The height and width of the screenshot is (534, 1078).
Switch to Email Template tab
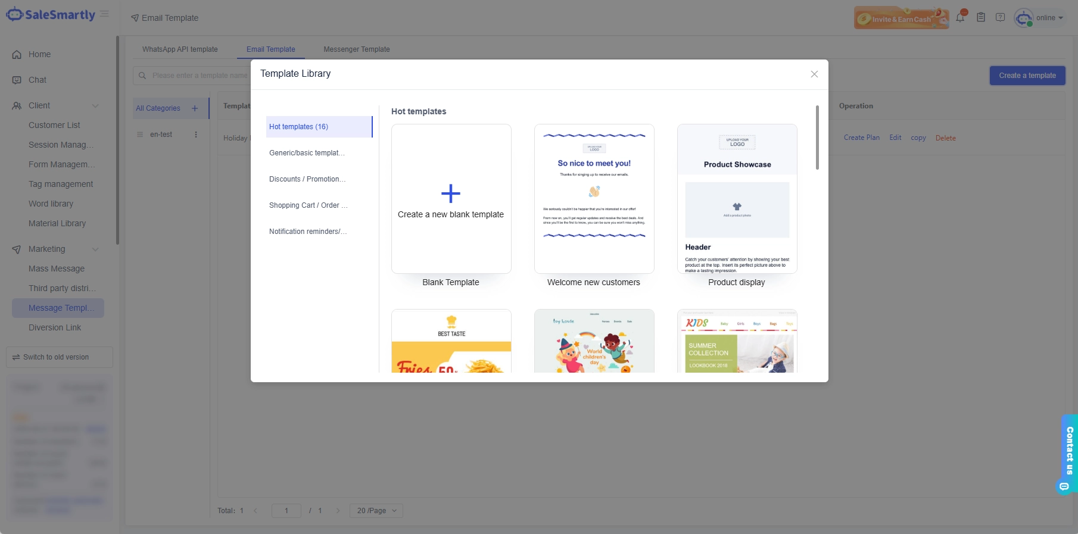(271, 49)
